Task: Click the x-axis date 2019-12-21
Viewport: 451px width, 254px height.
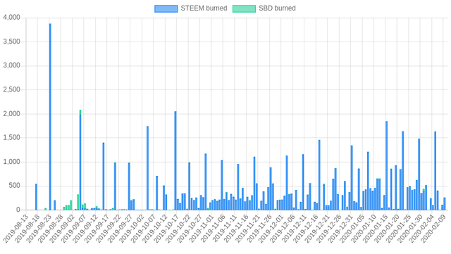Action: click(x=318, y=229)
